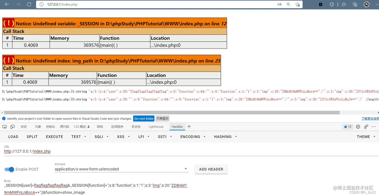Open DevTools more options ellipsis

tap(374, 127)
